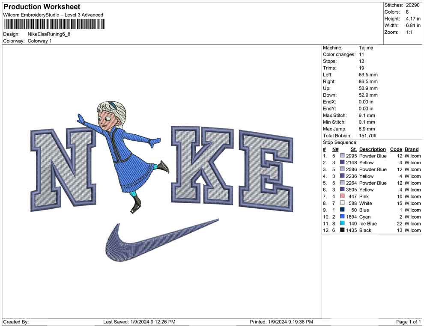Click the Max Stitch value 9.1 mm
This screenshot has height=326, width=424.
pyautogui.click(x=367, y=116)
